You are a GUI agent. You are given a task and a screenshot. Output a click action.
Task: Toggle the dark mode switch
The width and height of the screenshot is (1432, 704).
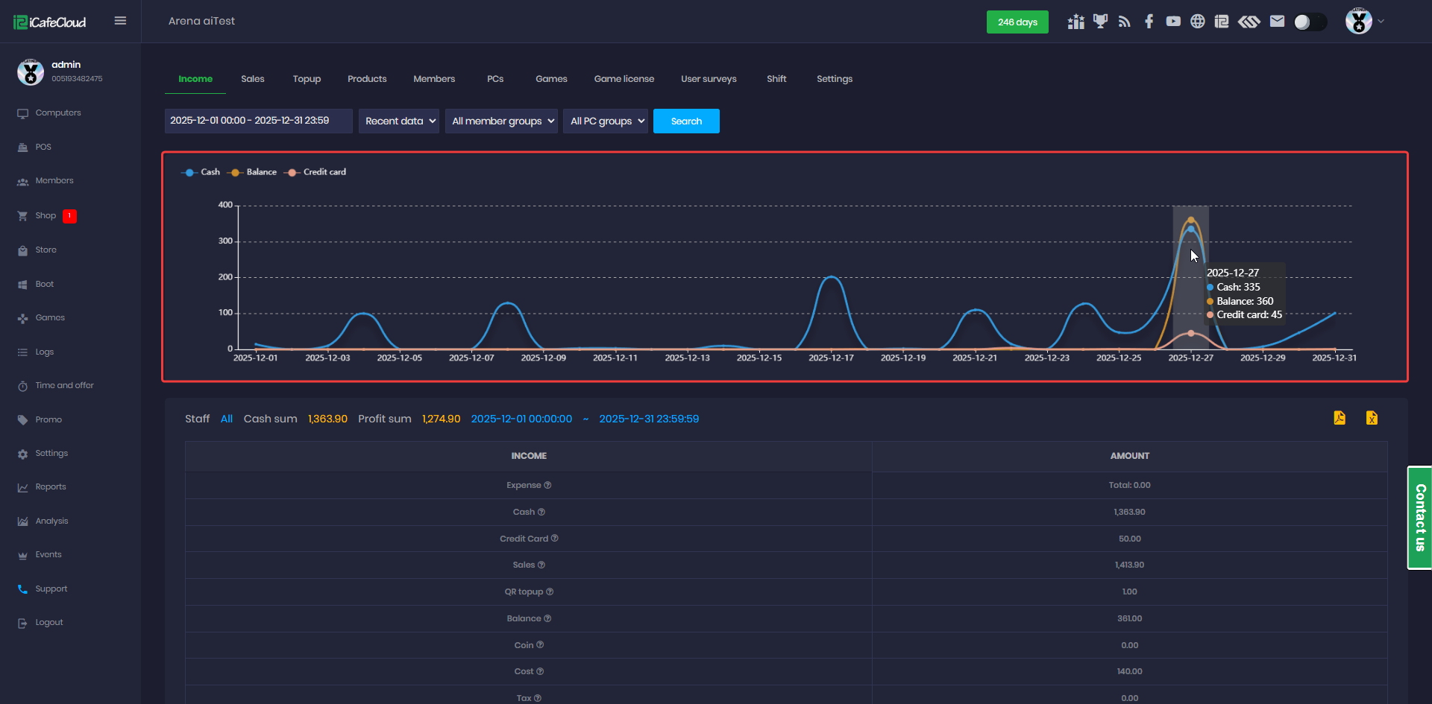[x=1310, y=22]
